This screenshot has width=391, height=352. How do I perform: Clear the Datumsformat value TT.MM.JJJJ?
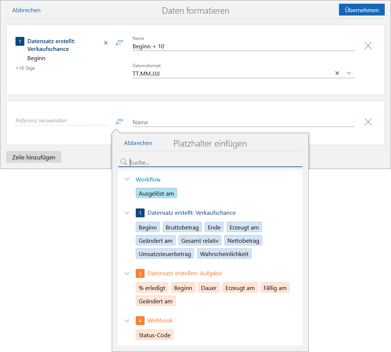337,73
